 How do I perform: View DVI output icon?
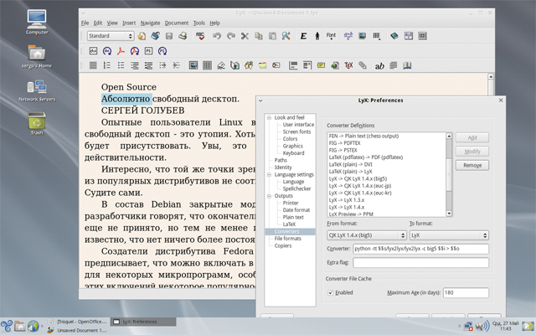tap(93, 51)
